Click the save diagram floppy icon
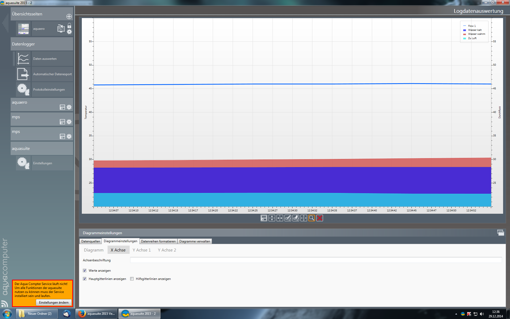 tap(264, 218)
